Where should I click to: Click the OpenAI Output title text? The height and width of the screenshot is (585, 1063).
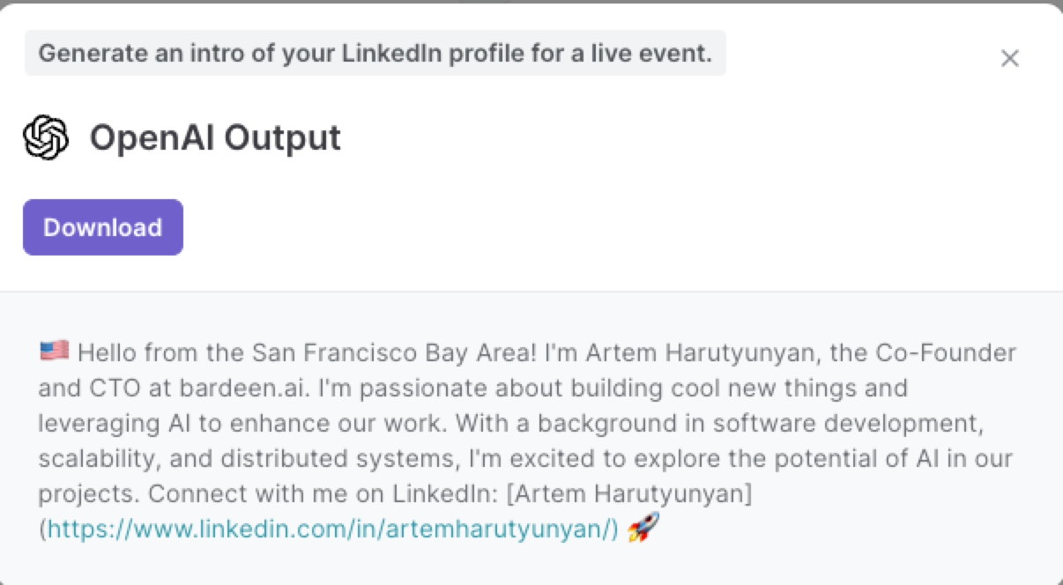(x=214, y=137)
